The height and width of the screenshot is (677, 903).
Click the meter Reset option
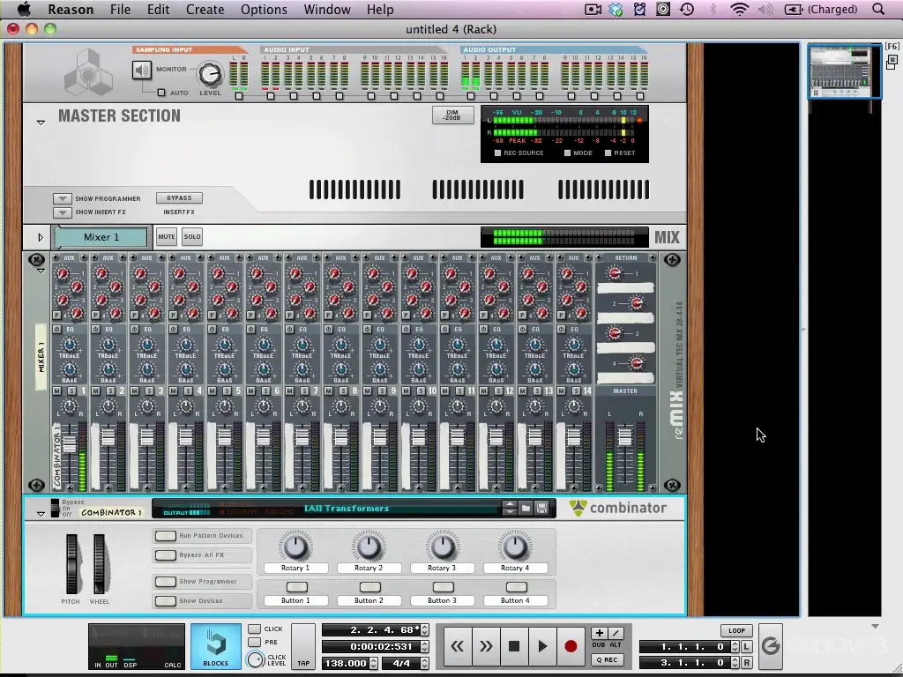pyautogui.click(x=608, y=153)
